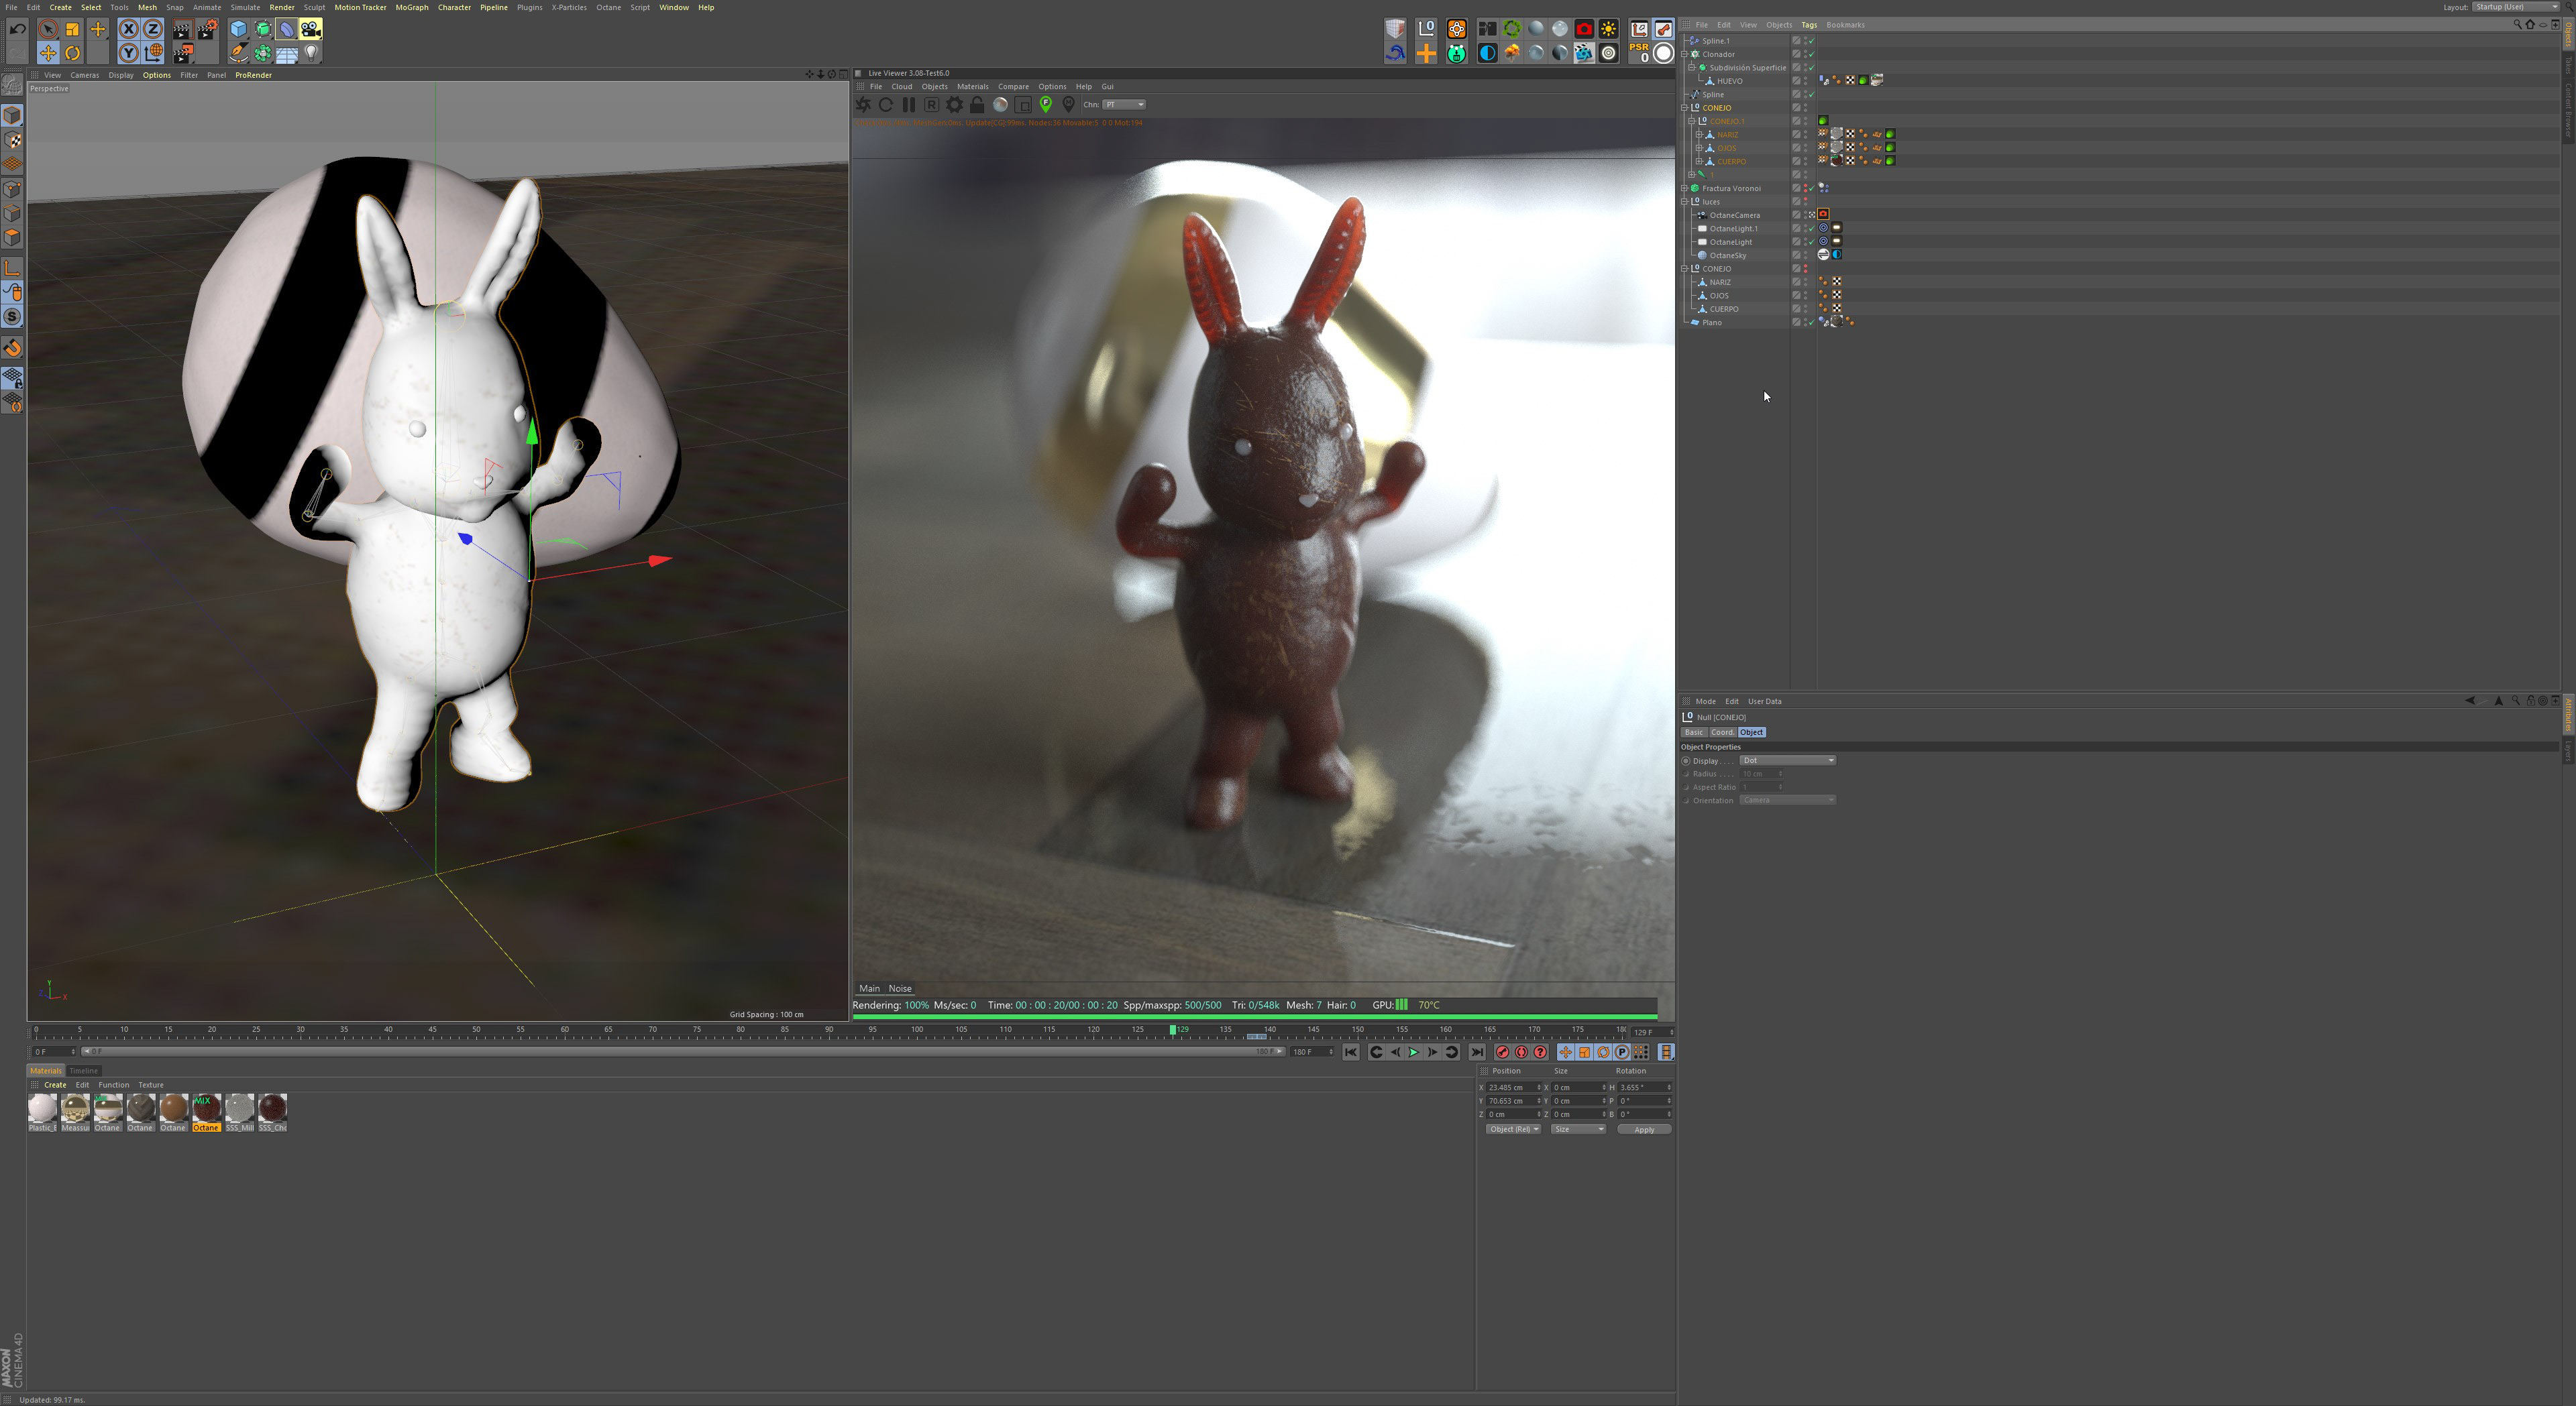Open Live Viewer settings gear
The height and width of the screenshot is (1406, 2576).
tap(954, 105)
